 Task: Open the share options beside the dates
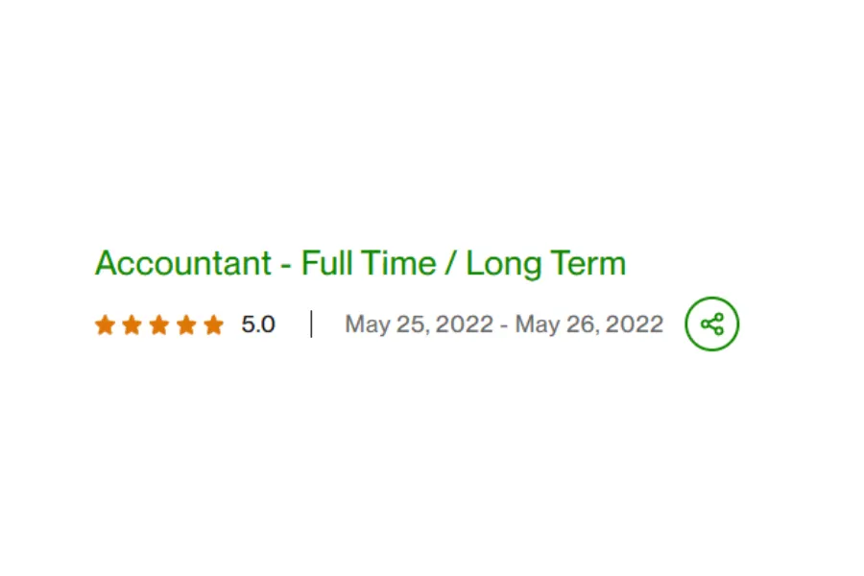pos(712,324)
